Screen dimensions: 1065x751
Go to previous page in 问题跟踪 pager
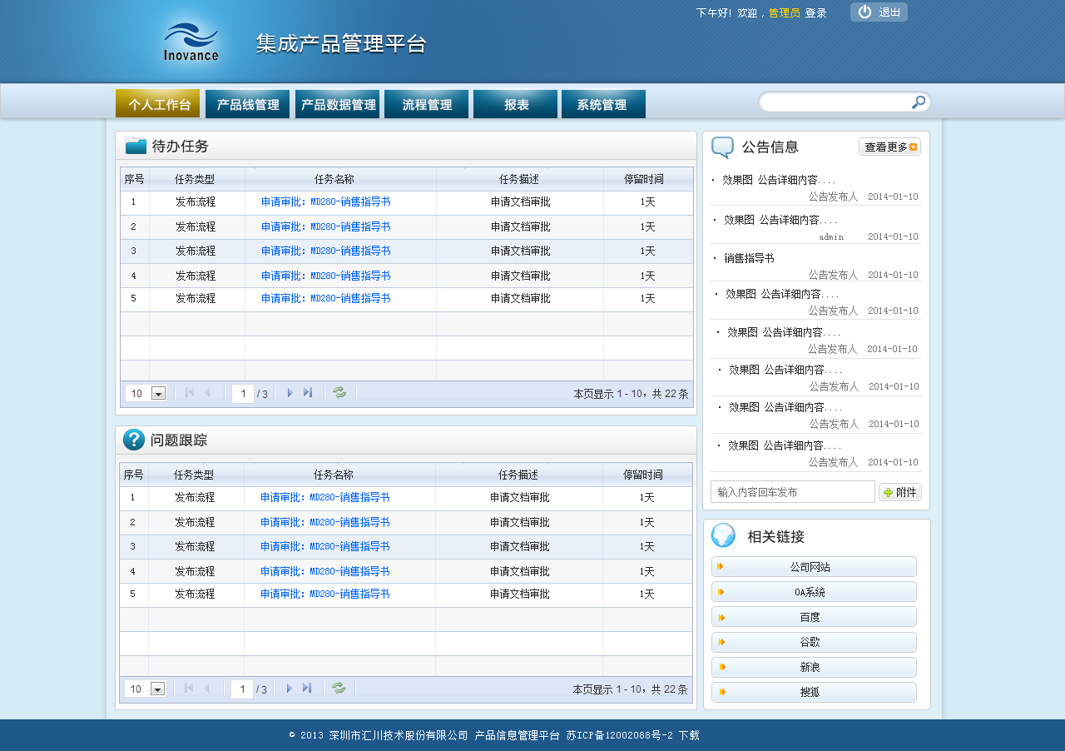pyautogui.click(x=206, y=689)
